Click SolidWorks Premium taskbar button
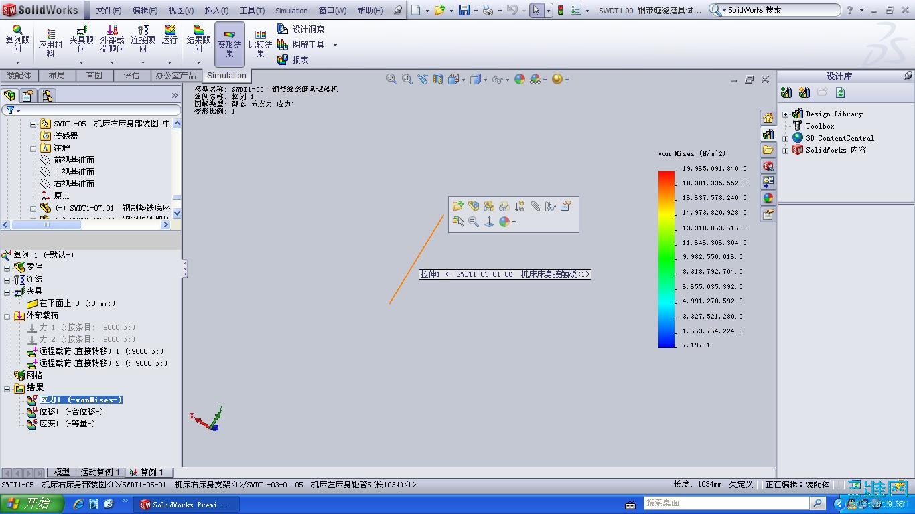Viewport: 915px width, 514px height. tap(185, 504)
